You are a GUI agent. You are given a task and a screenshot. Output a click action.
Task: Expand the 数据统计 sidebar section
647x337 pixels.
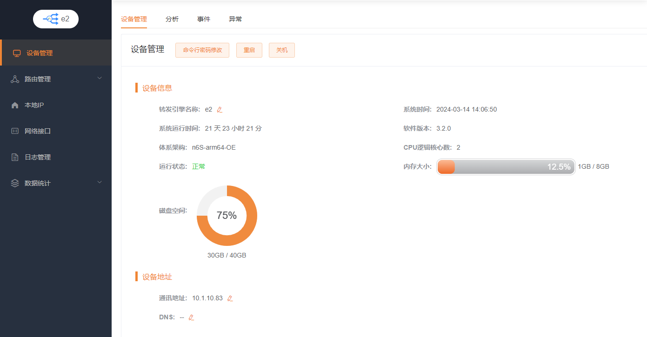pos(99,183)
